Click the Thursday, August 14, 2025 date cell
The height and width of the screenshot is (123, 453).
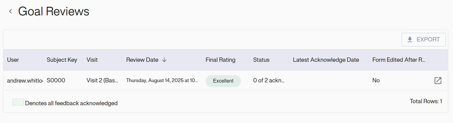point(162,81)
